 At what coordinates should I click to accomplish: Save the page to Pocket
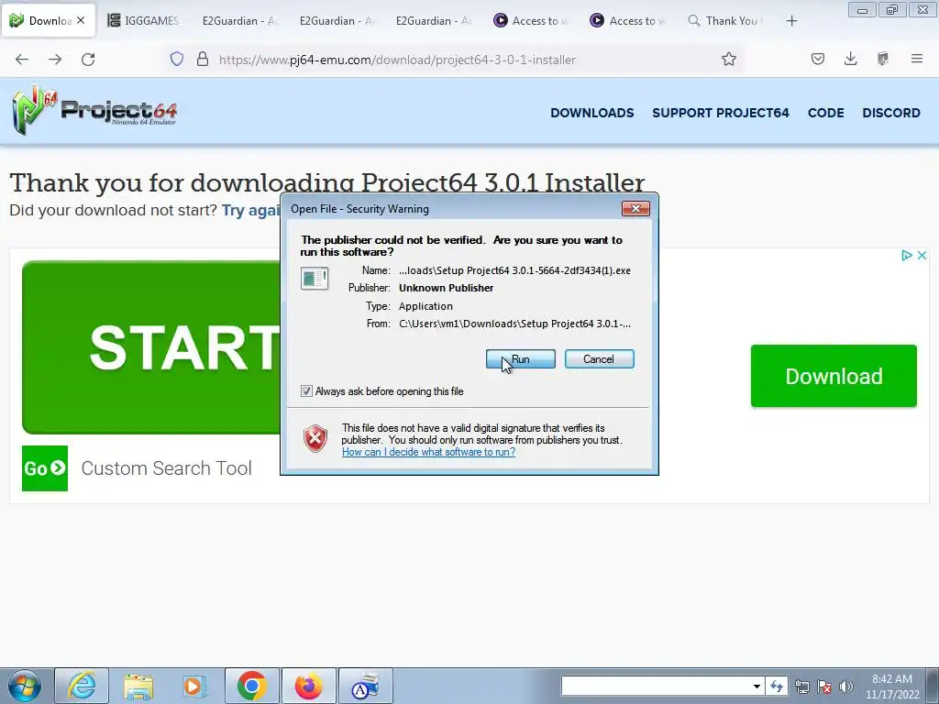(818, 59)
